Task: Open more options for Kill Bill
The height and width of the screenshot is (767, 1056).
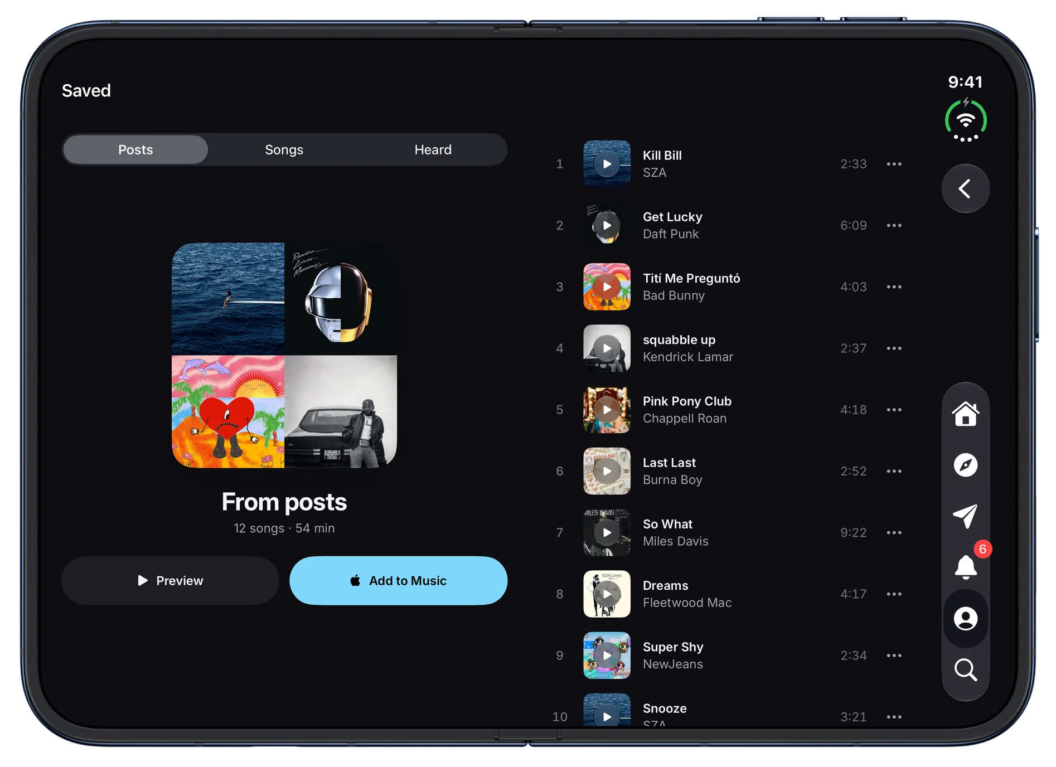Action: point(894,164)
